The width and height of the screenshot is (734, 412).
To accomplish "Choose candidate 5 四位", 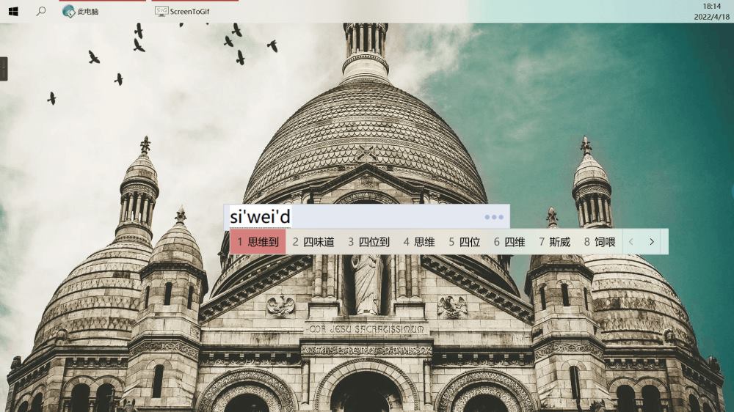I will click(x=465, y=241).
